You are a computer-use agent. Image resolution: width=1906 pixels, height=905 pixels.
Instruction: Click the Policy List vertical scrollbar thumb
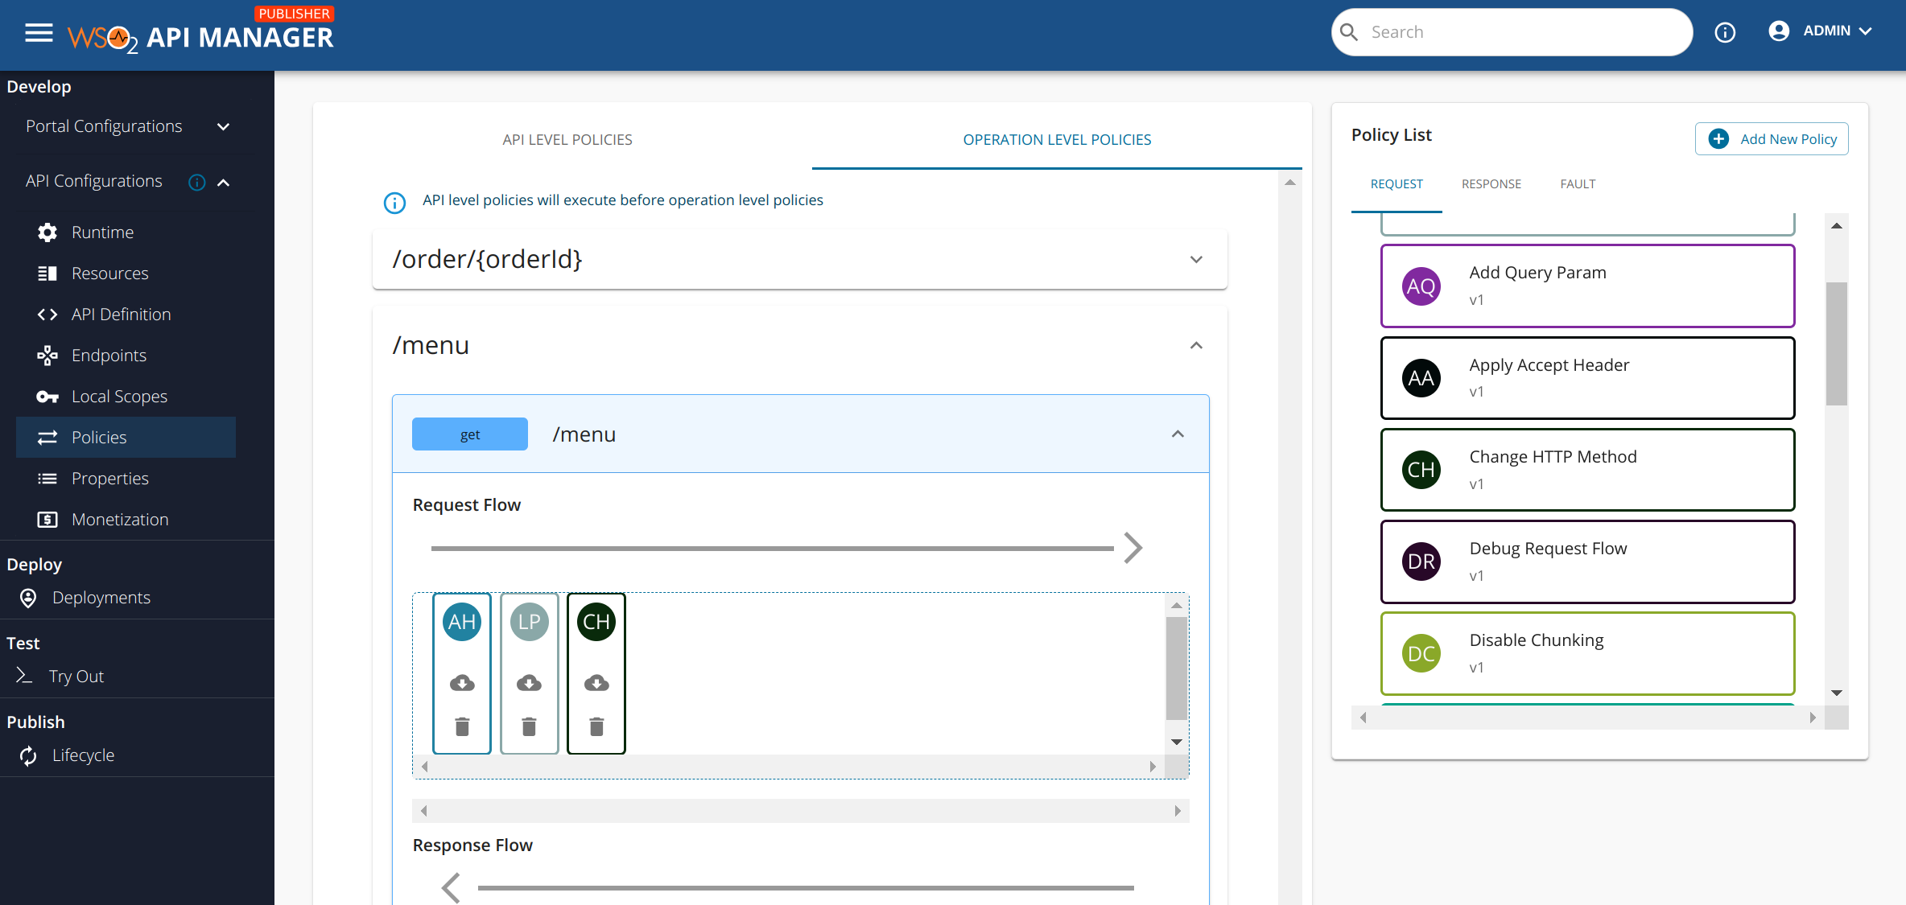tap(1836, 343)
